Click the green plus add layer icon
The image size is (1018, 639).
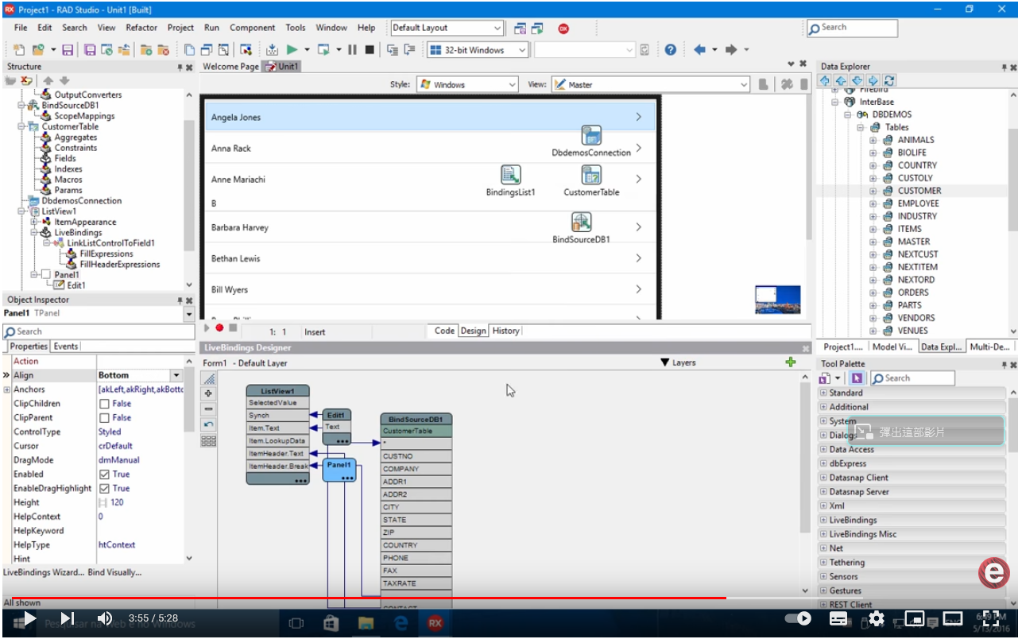790,362
